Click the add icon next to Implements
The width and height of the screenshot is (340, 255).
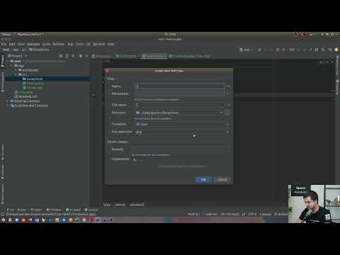[135, 160]
